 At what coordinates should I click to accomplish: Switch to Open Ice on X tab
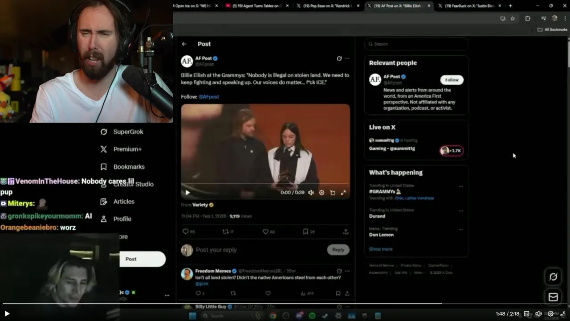click(195, 6)
